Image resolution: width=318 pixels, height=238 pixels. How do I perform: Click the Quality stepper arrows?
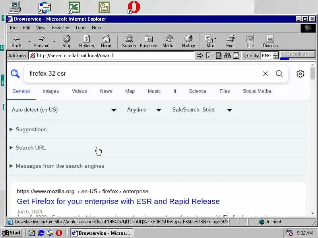coord(275,56)
